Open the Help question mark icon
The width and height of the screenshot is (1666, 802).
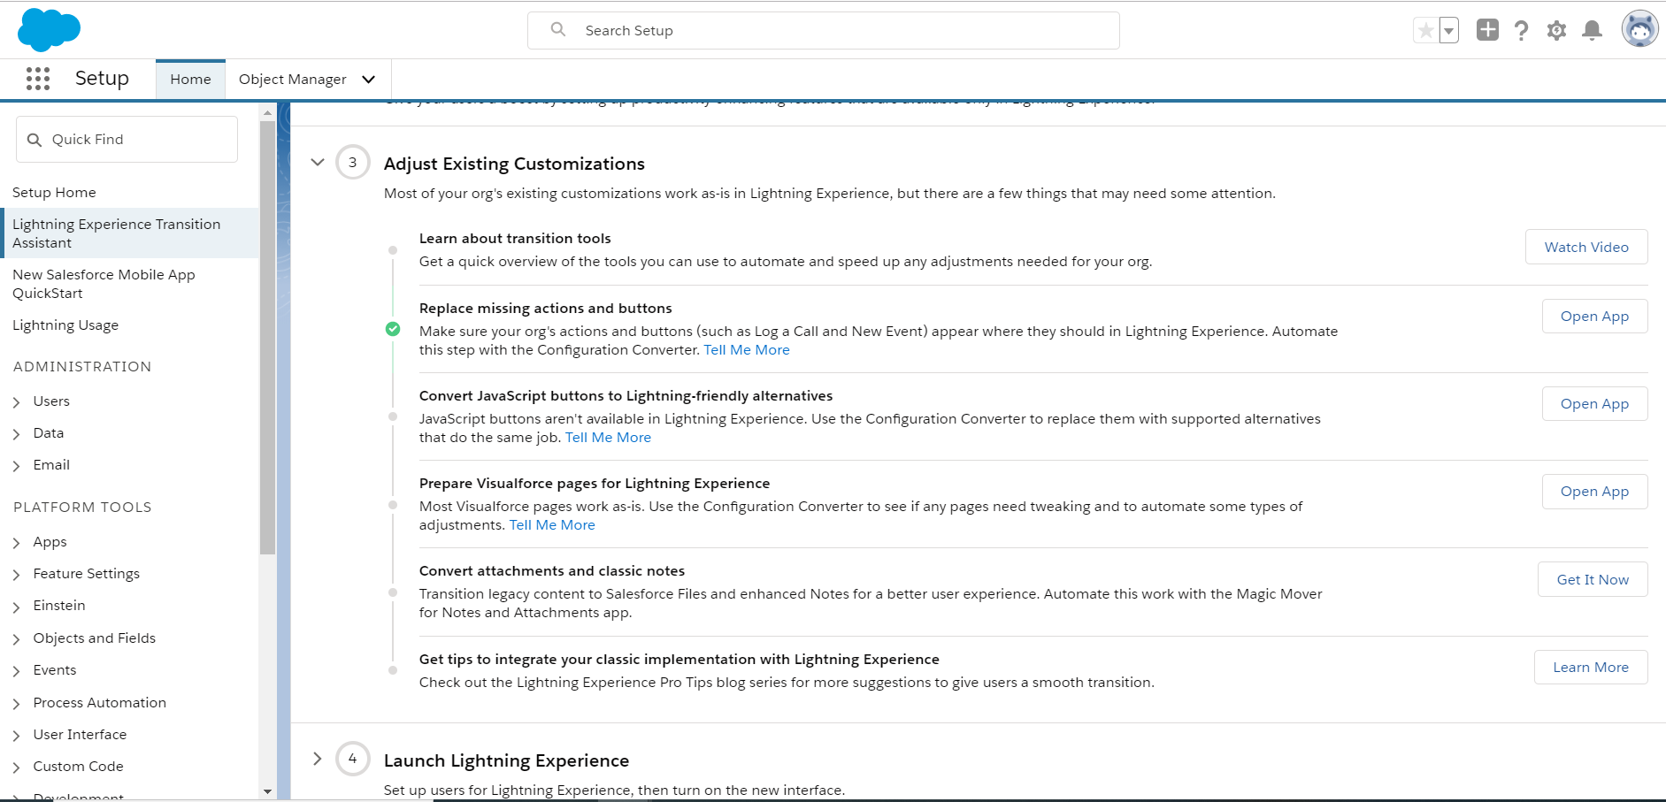[1522, 29]
